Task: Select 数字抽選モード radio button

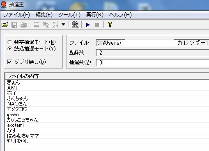Action: (9, 42)
